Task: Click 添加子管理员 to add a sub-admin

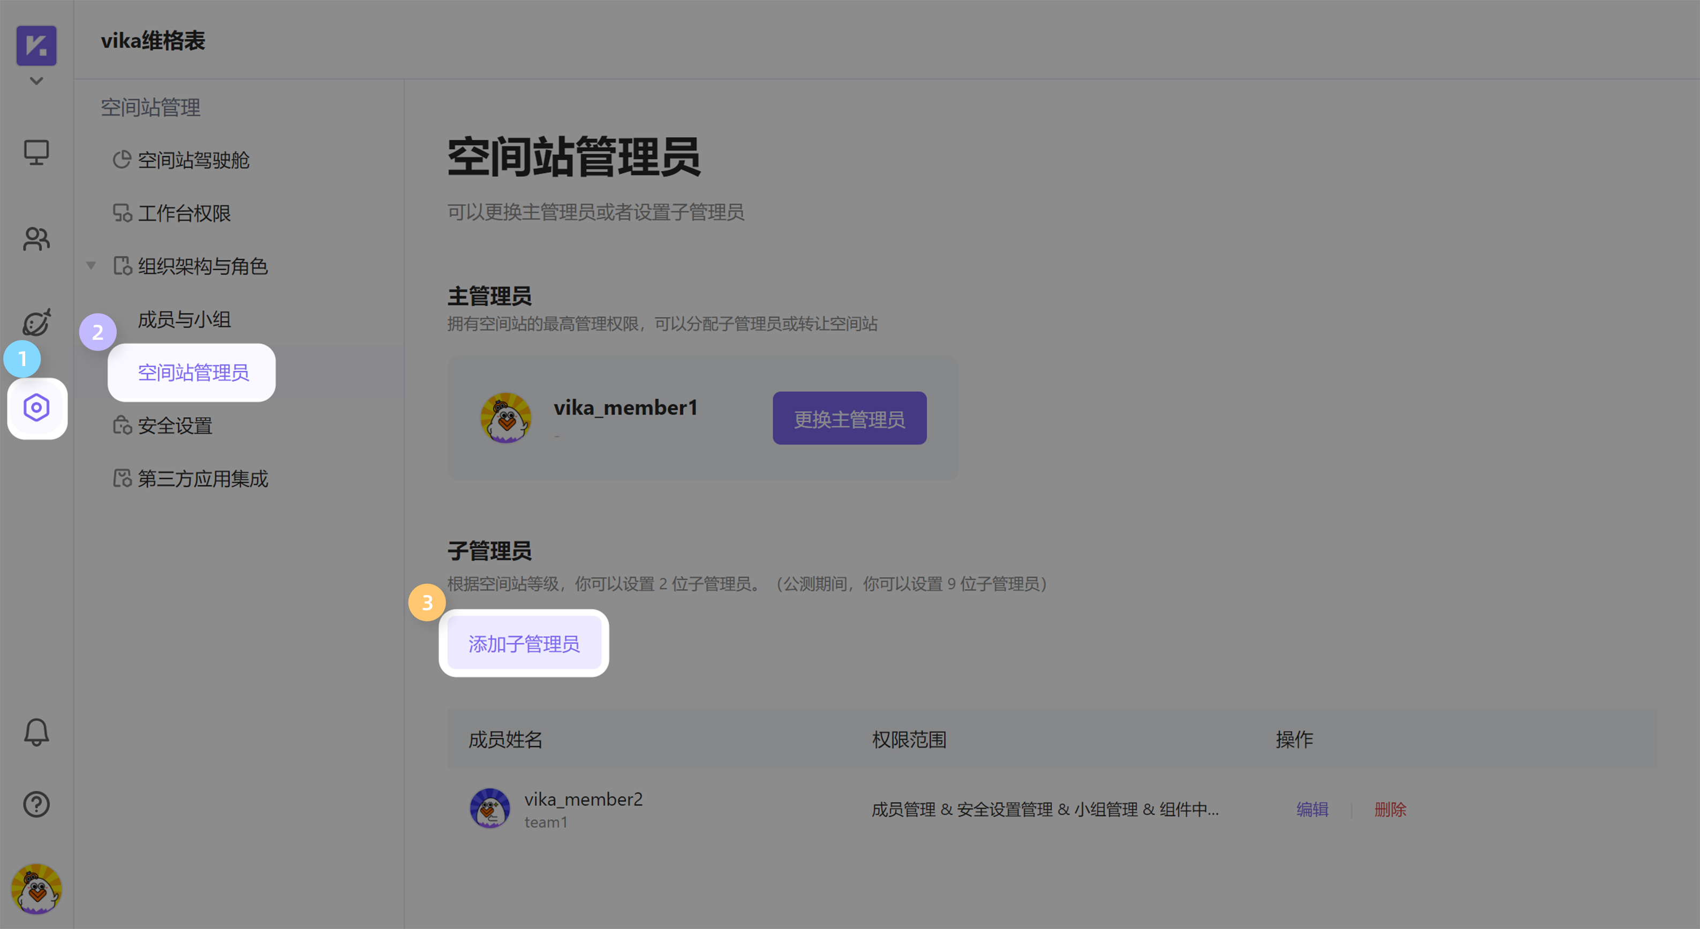Action: [523, 643]
